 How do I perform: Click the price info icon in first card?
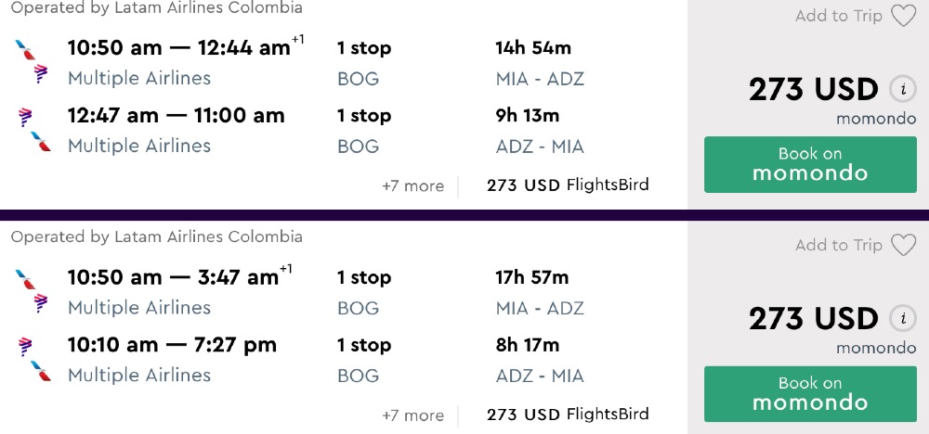point(901,89)
